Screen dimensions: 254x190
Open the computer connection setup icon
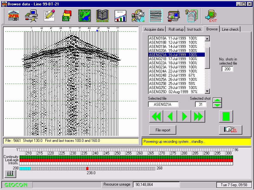(31, 16)
